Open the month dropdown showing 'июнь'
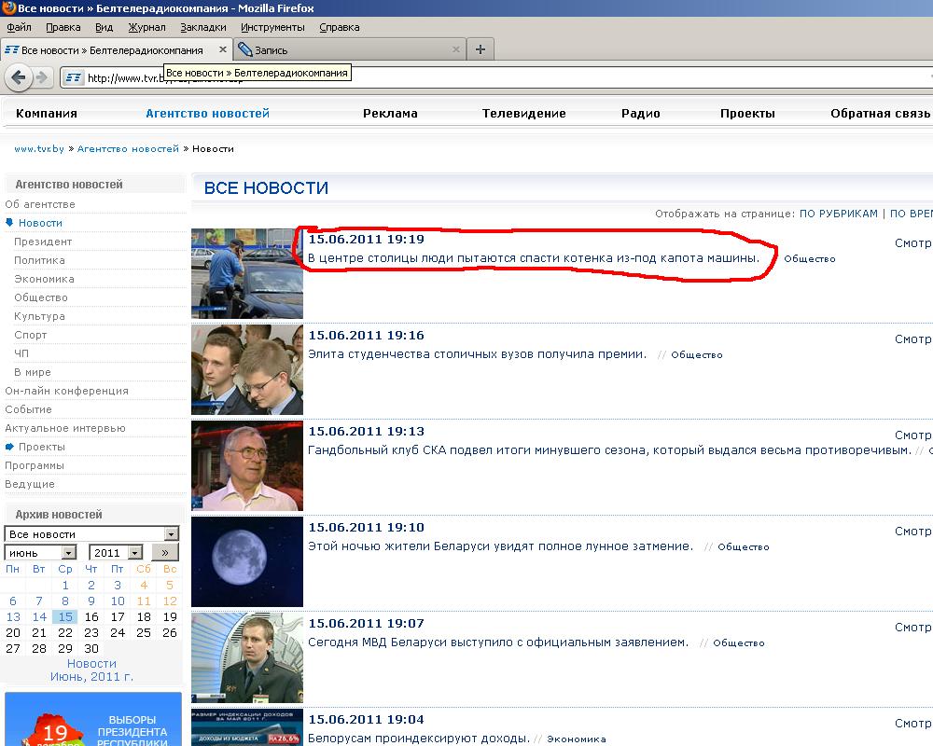 pos(40,553)
